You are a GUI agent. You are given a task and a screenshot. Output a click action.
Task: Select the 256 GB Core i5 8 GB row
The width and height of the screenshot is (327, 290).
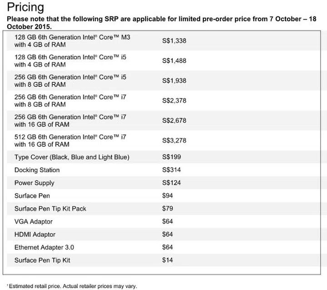[70, 80]
